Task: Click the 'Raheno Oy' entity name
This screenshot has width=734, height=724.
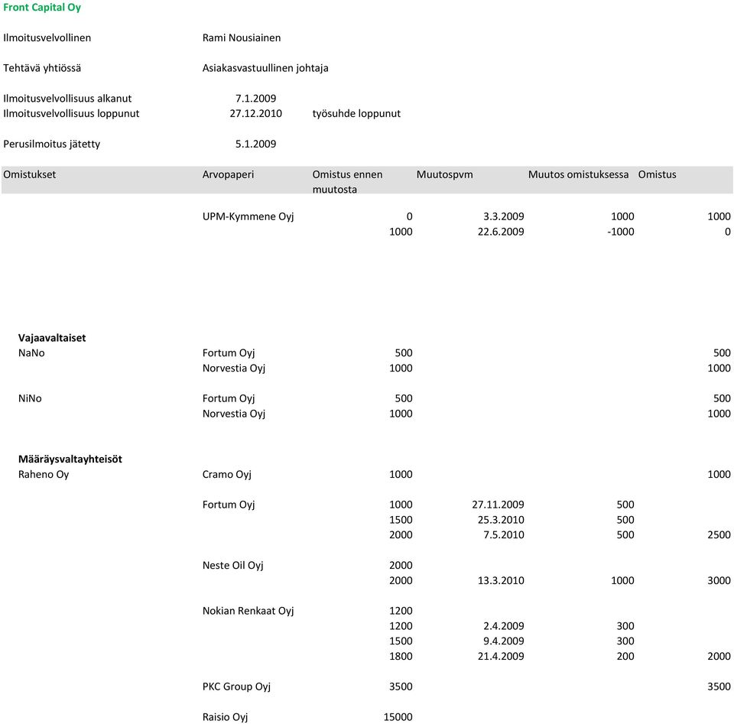Action: pos(44,474)
